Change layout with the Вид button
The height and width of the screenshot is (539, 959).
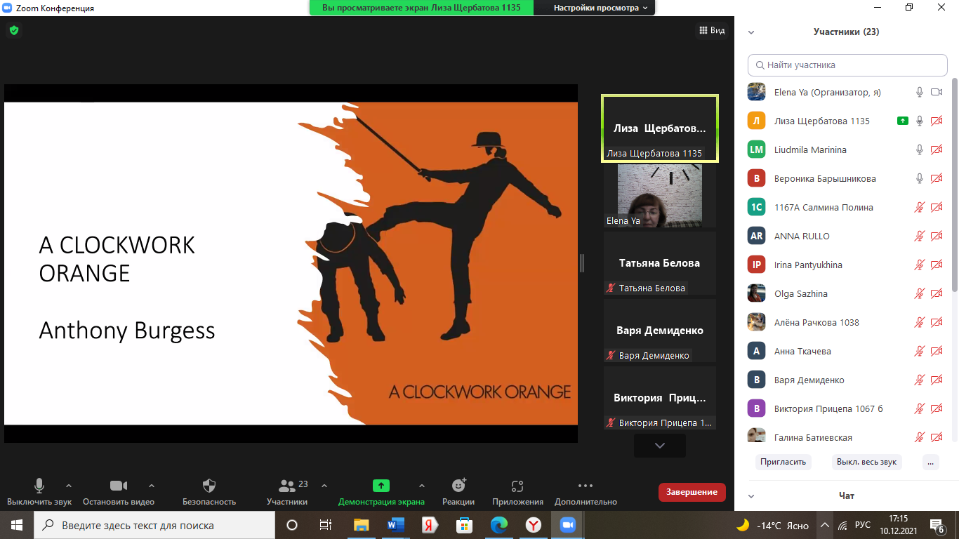(712, 30)
